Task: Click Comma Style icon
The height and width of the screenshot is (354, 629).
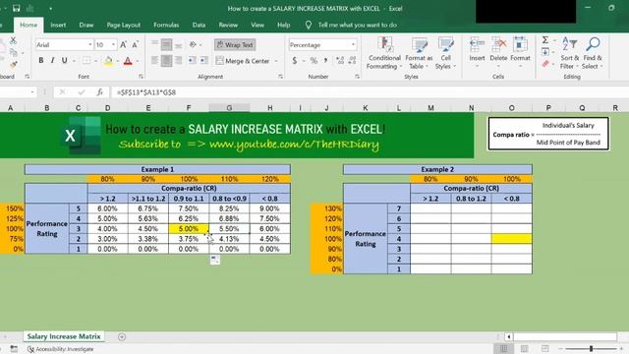Action: click(325, 61)
